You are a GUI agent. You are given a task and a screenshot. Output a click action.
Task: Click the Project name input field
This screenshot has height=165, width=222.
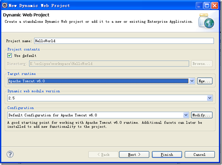[x=124, y=41]
